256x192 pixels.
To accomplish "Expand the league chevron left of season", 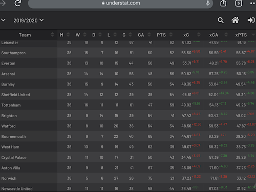I will (x=3, y=20).
